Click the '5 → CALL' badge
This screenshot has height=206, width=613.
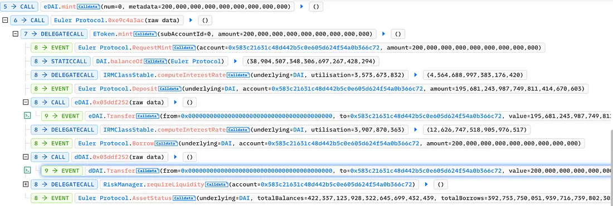click(x=20, y=7)
